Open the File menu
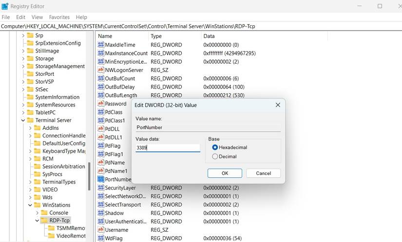 coord(6,17)
